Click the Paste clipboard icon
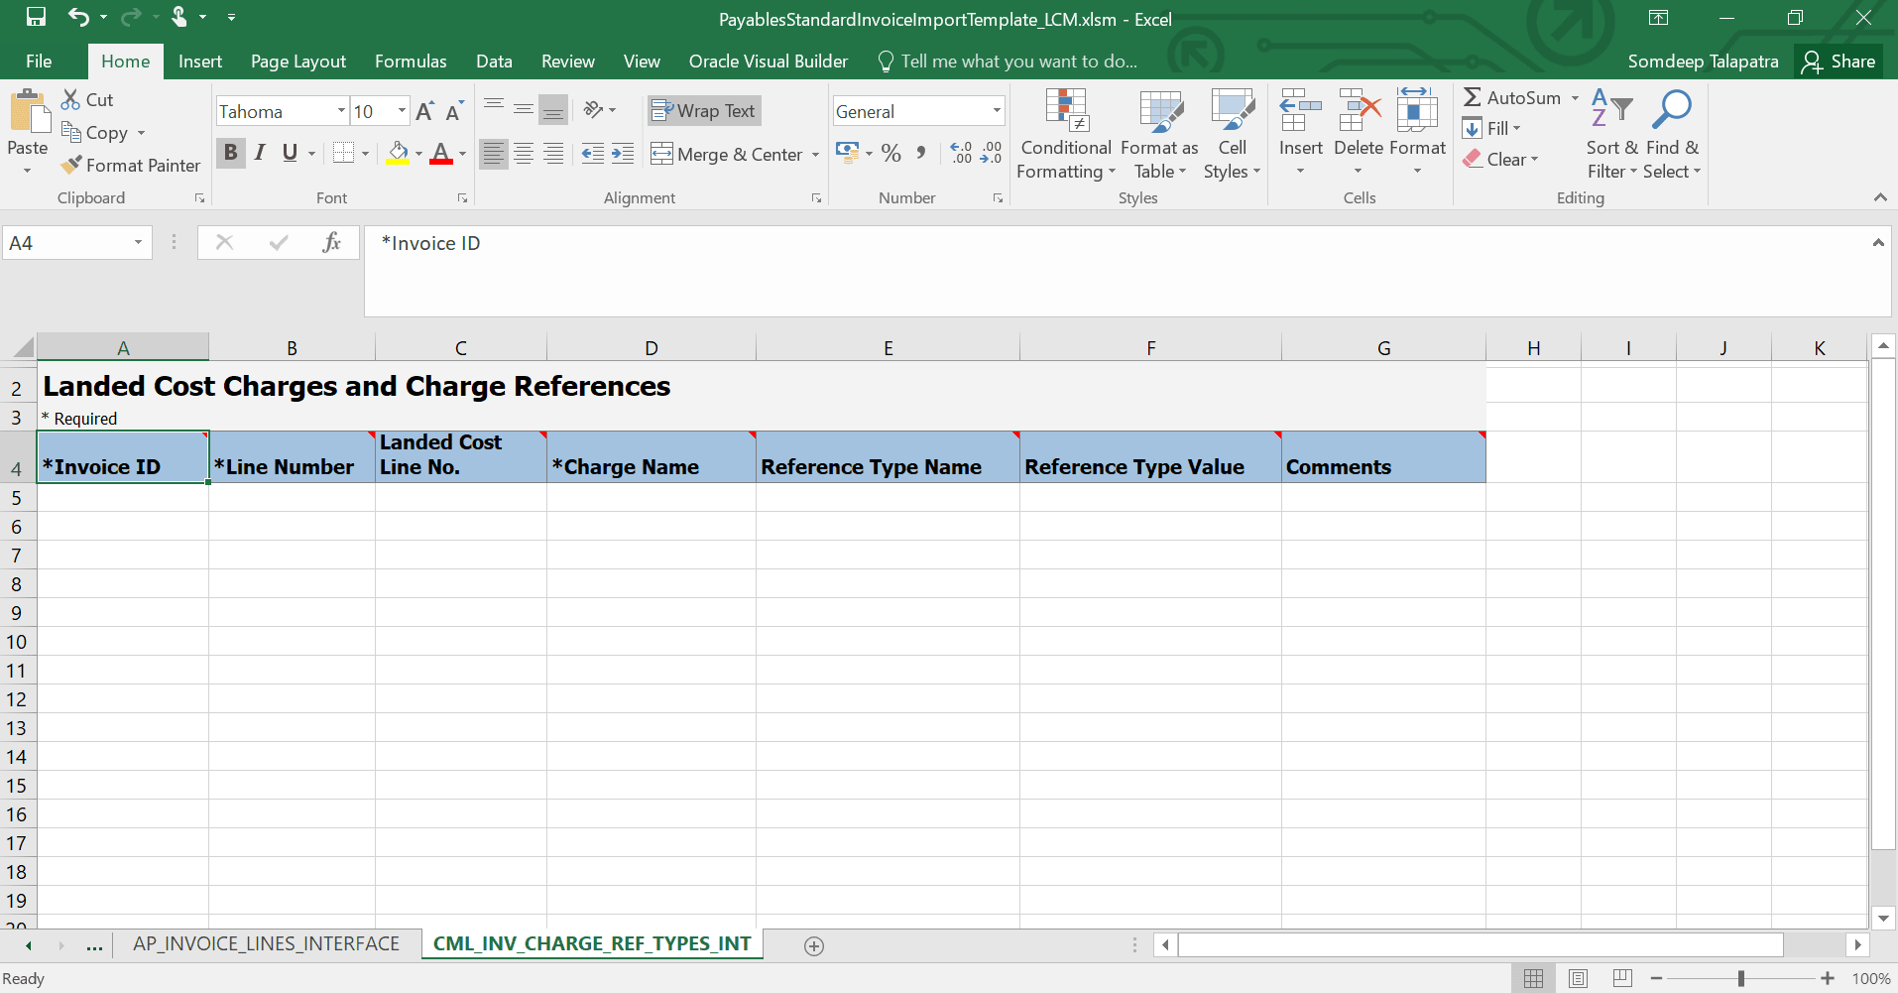Image resolution: width=1898 pixels, height=993 pixels. coord(29,111)
